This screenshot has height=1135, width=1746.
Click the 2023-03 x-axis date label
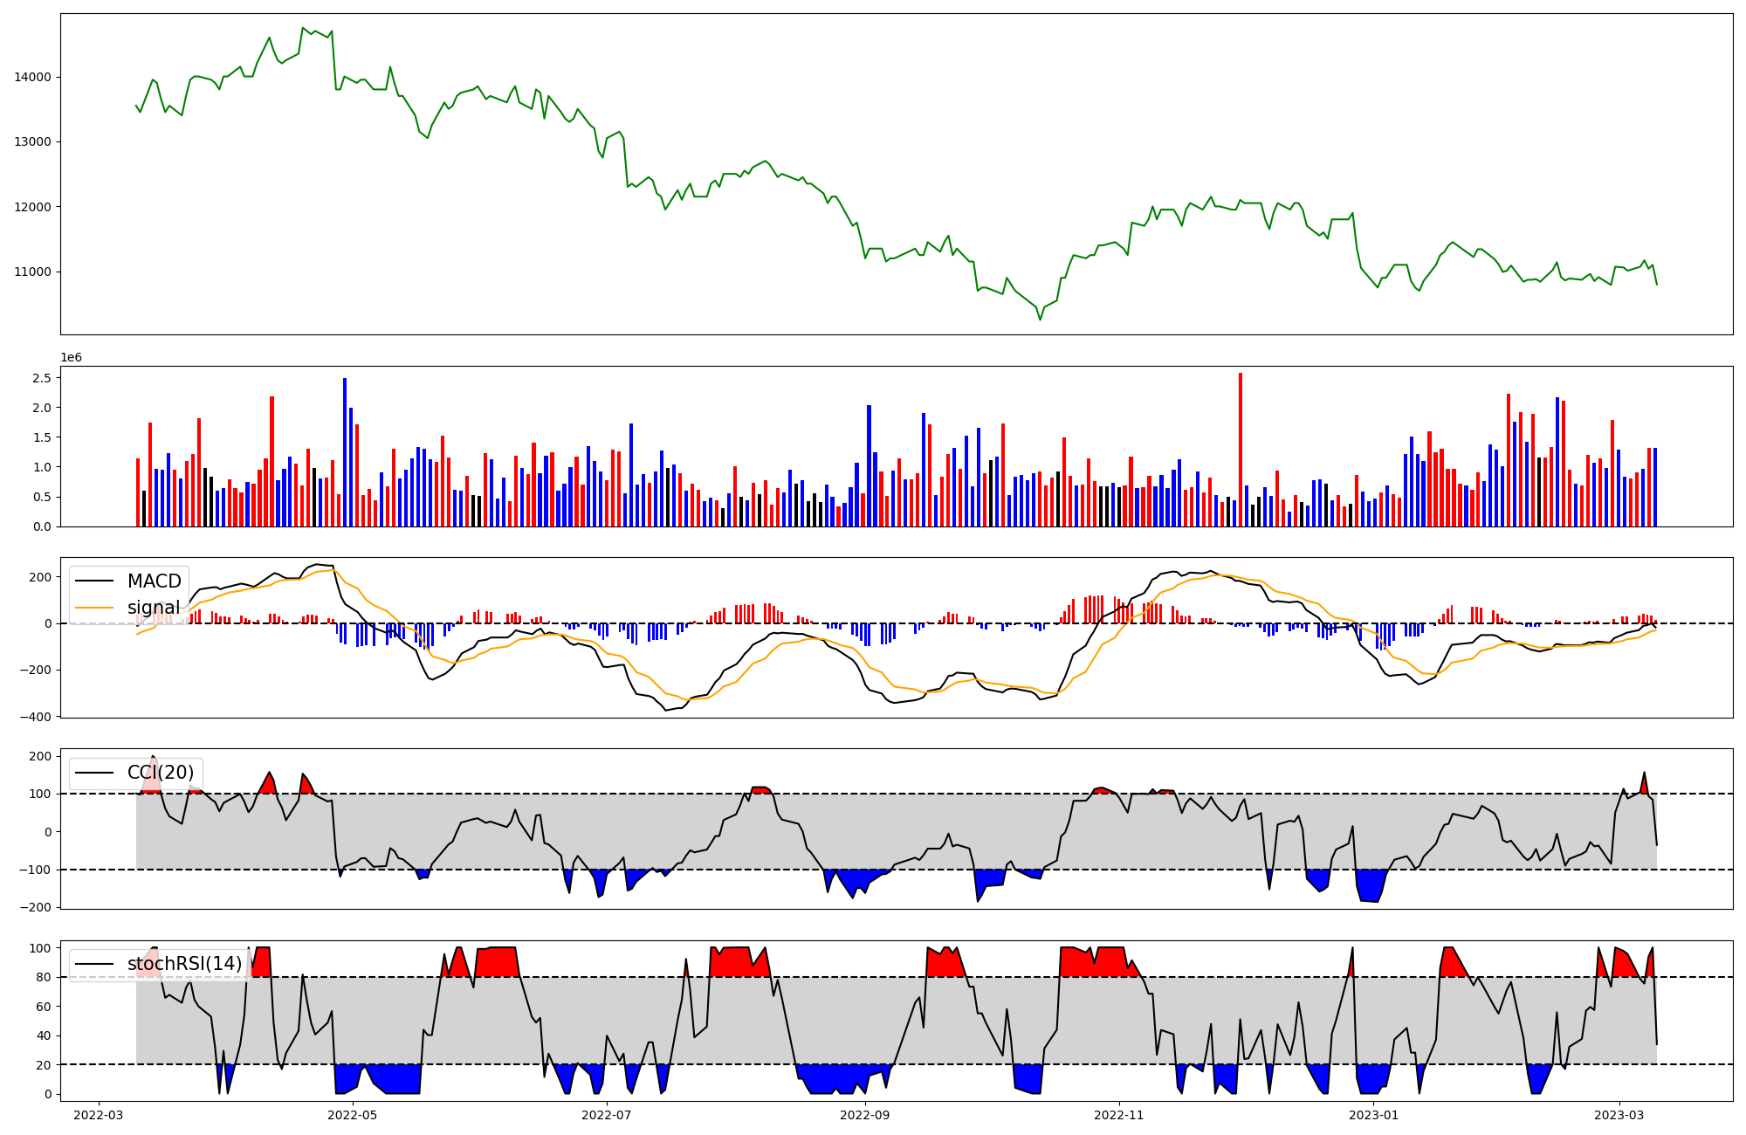tap(1620, 1115)
